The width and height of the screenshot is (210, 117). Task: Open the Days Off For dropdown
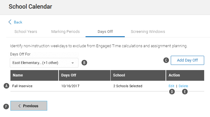pos(44,63)
